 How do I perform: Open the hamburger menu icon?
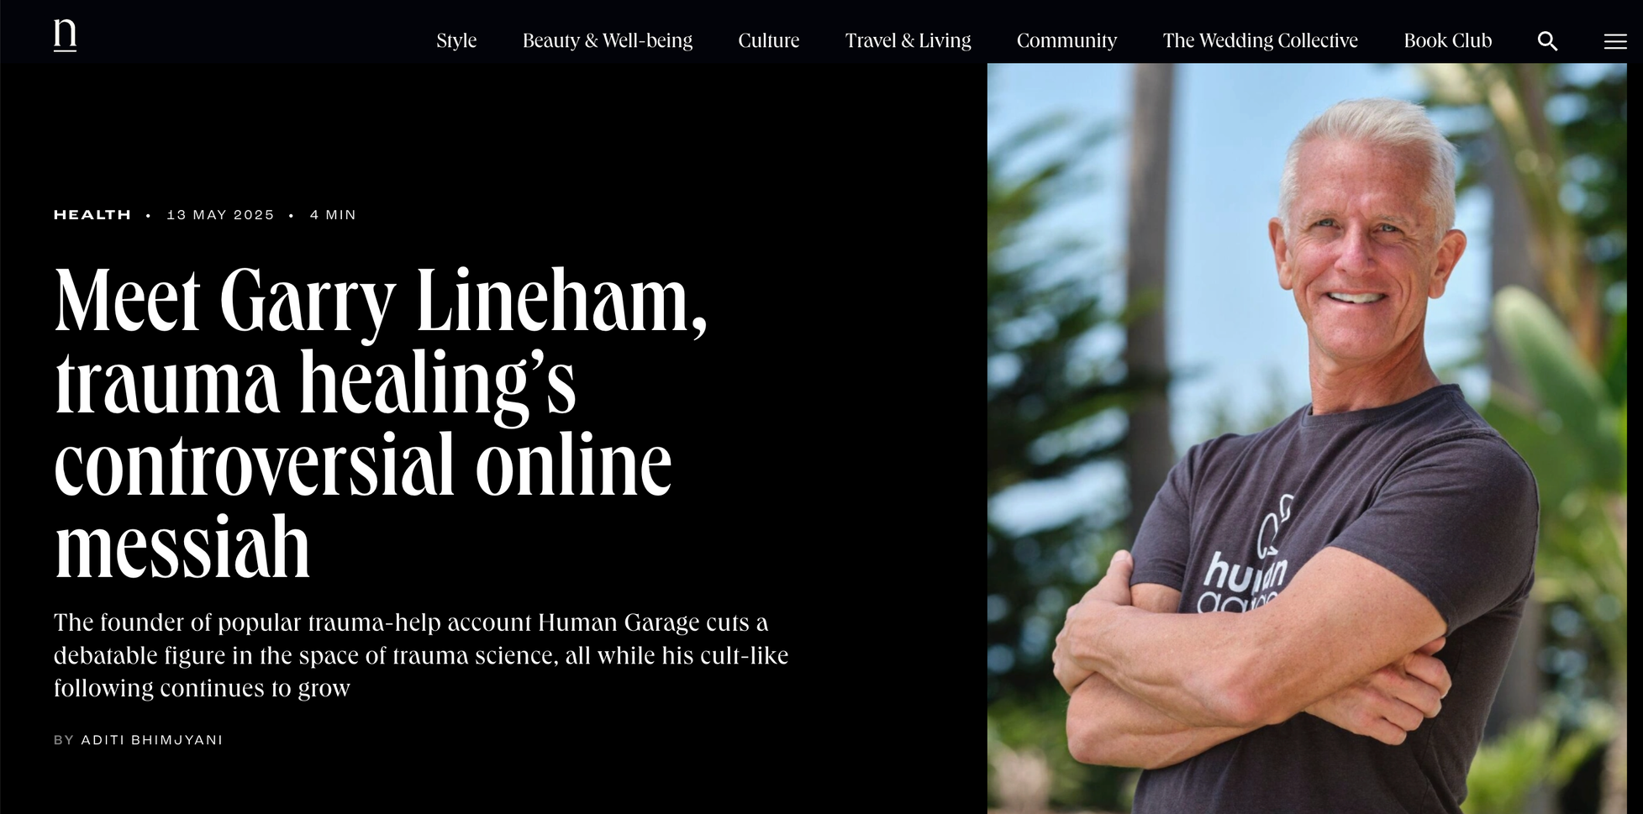pyautogui.click(x=1614, y=41)
